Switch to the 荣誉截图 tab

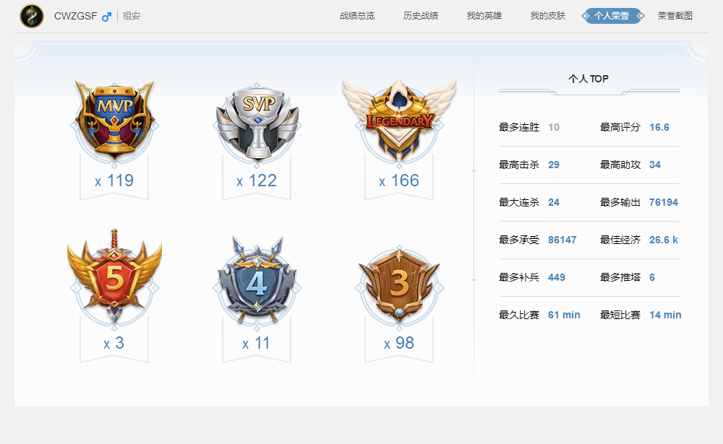(x=675, y=16)
